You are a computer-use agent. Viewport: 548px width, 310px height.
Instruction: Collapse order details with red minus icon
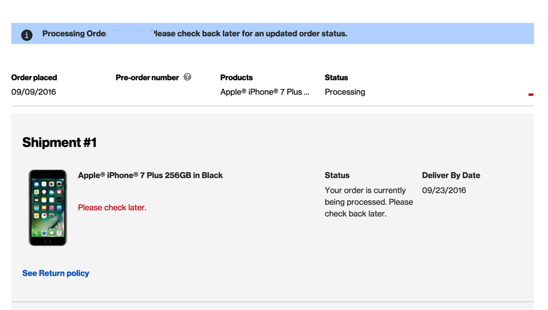click(530, 95)
